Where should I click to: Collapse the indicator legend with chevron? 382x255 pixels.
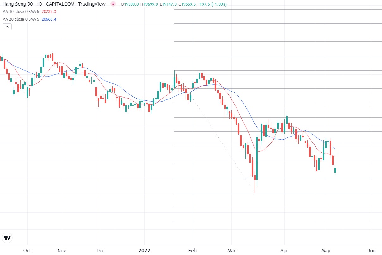click(x=7, y=27)
